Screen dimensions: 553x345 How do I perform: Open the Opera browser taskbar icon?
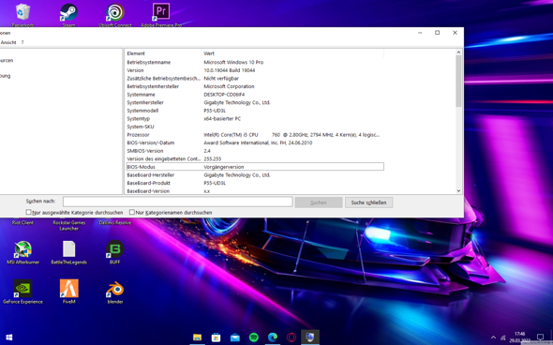pyautogui.click(x=291, y=337)
